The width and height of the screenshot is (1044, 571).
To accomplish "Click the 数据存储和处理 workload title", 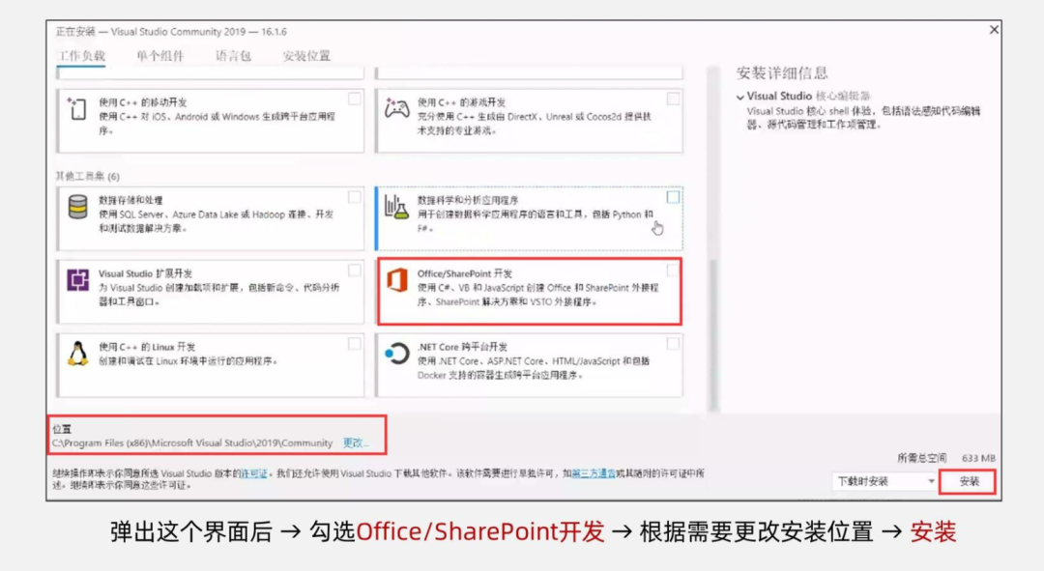I will 130,200.
